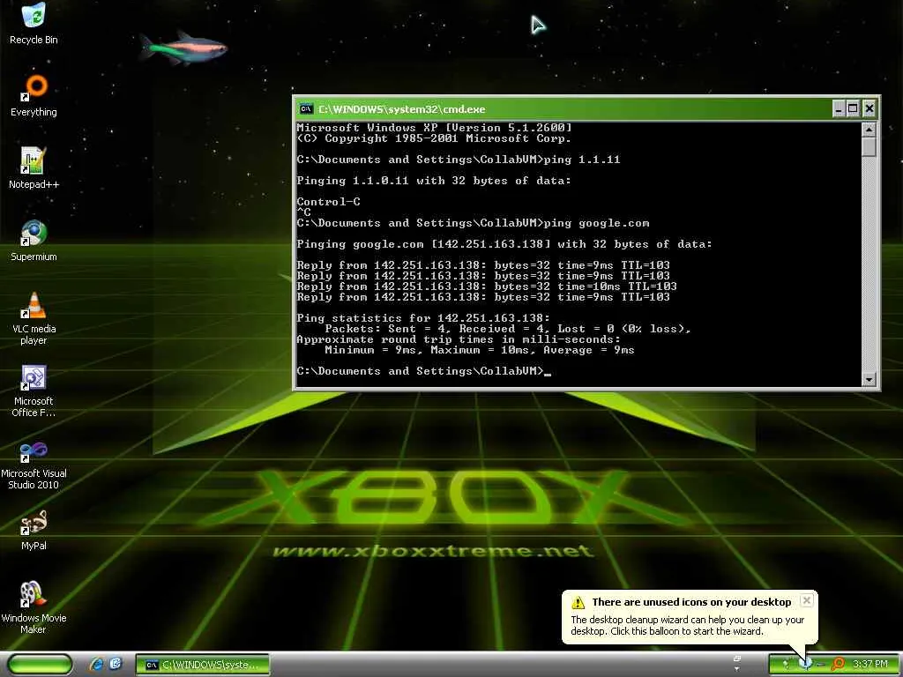Click the cmd vertical scrollbar thumb

[x=869, y=146]
